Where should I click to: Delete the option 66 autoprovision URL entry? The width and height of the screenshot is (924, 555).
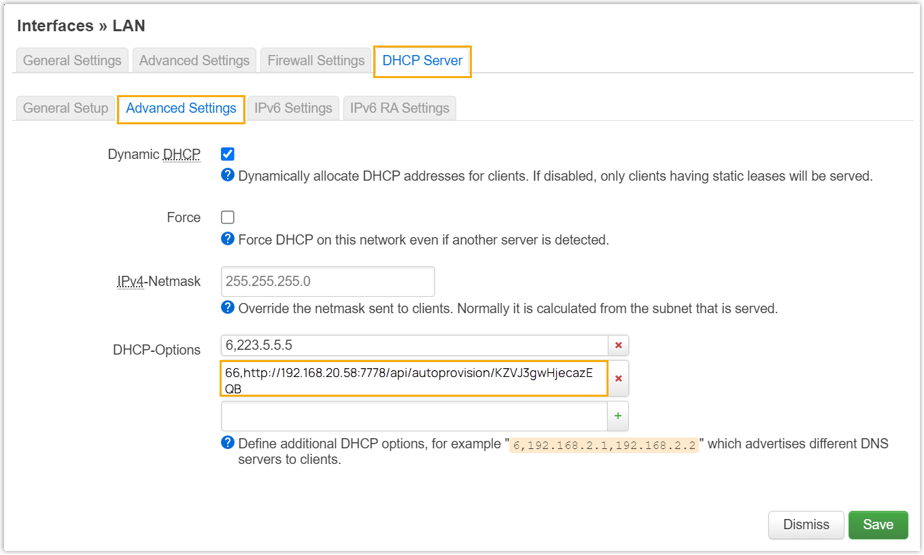618,378
